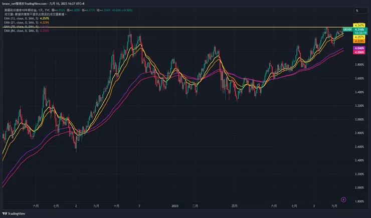Click the 3.200% price axis label

pos(359,106)
